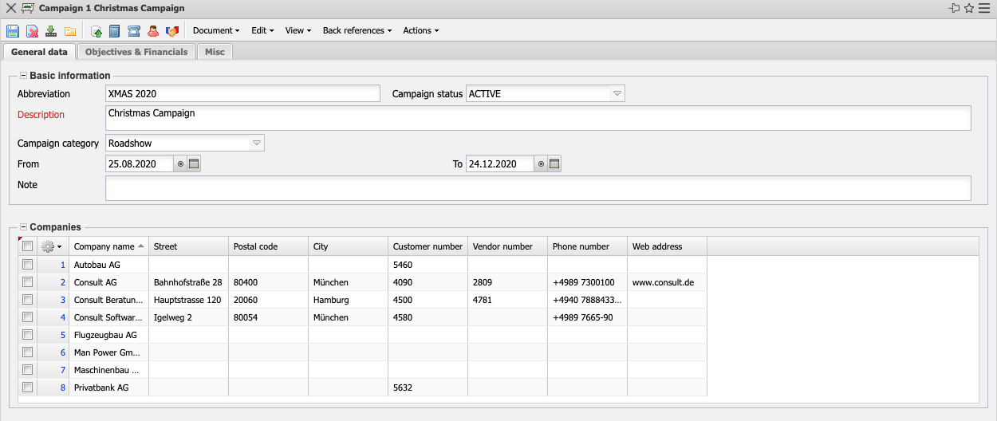Open the Campaign status dropdown
This screenshot has width=997, height=421.
[x=617, y=94]
